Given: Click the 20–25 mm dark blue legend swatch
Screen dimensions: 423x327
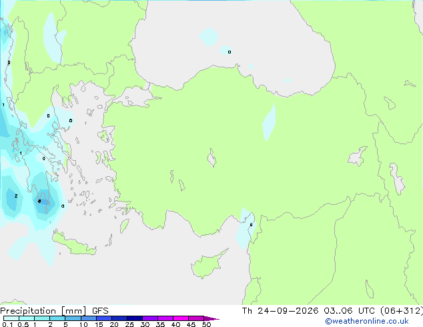Looking at the screenshot, I should [119, 318].
